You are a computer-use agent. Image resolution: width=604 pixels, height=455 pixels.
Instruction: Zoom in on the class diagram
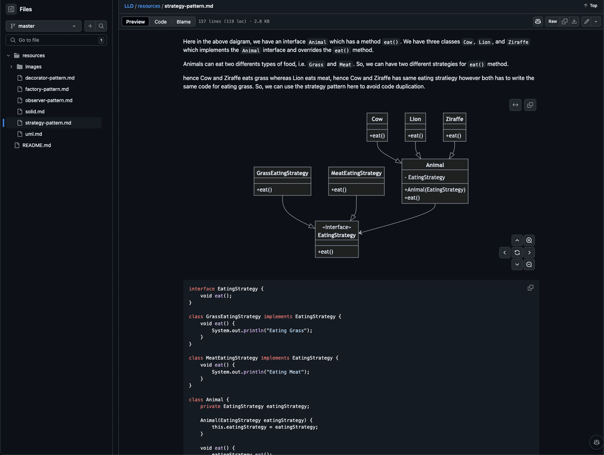pyautogui.click(x=529, y=241)
